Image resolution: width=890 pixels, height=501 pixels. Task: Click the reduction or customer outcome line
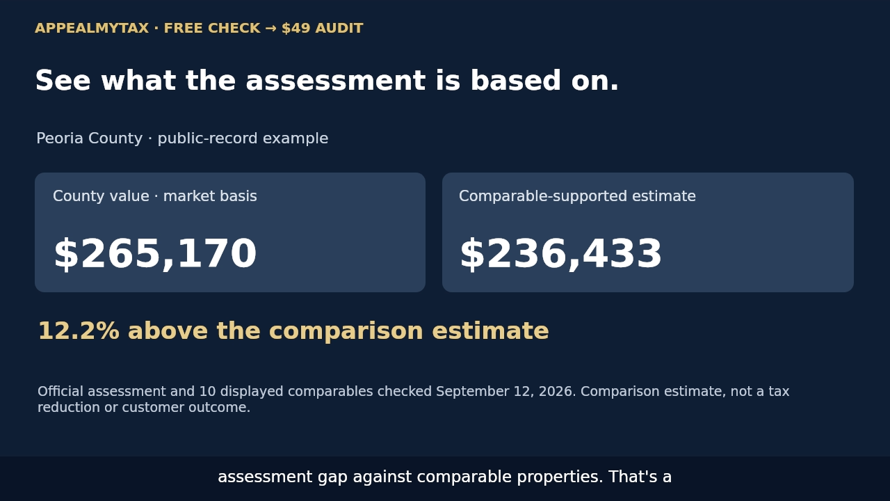point(144,408)
